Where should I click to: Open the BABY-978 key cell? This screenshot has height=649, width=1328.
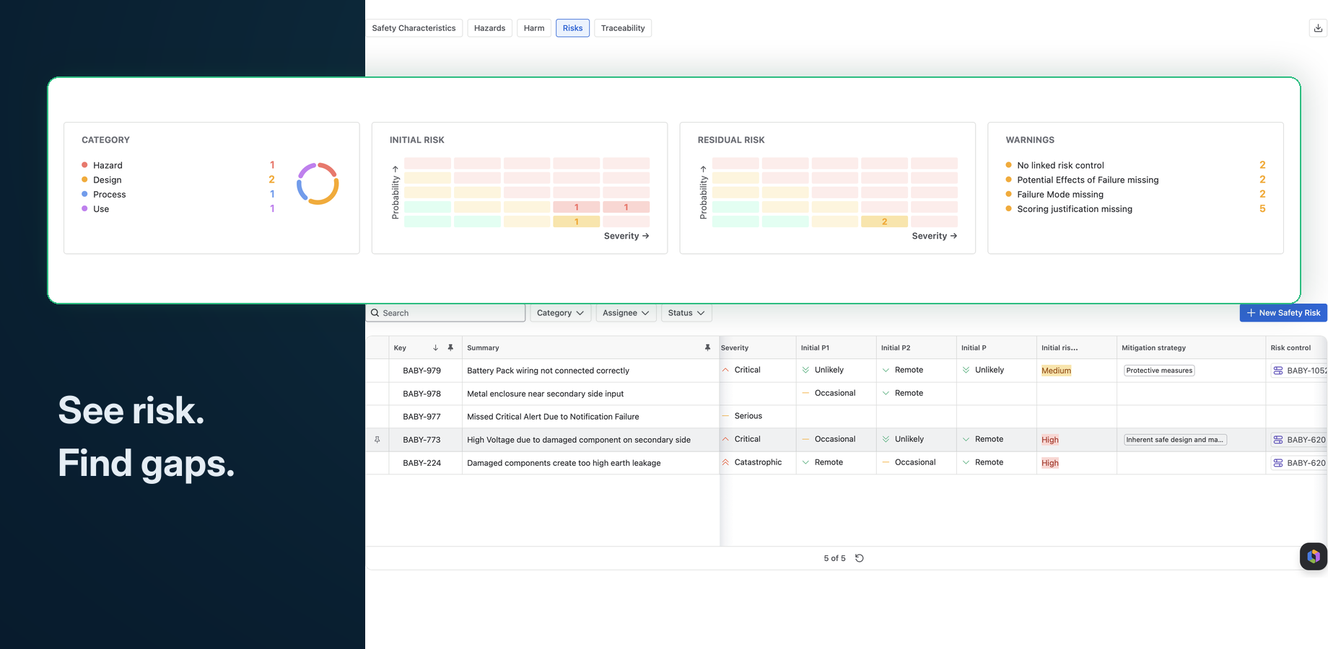426,394
